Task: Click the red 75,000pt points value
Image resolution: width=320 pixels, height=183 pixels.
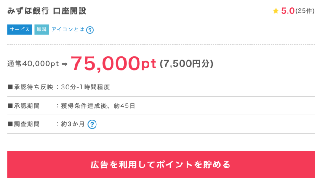Action: pos(113,63)
